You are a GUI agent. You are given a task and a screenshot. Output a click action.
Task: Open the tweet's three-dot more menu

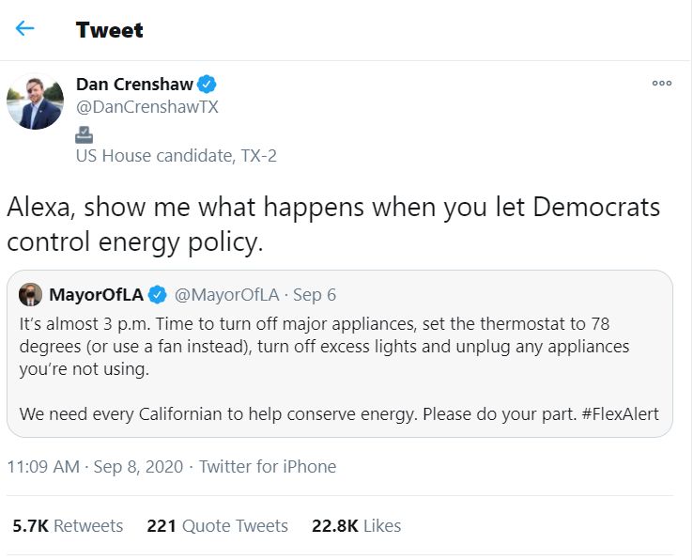point(662,84)
